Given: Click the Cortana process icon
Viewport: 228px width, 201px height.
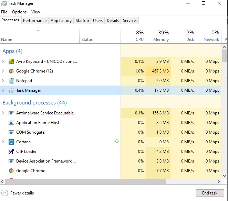Looking at the screenshot, I should point(11,142).
